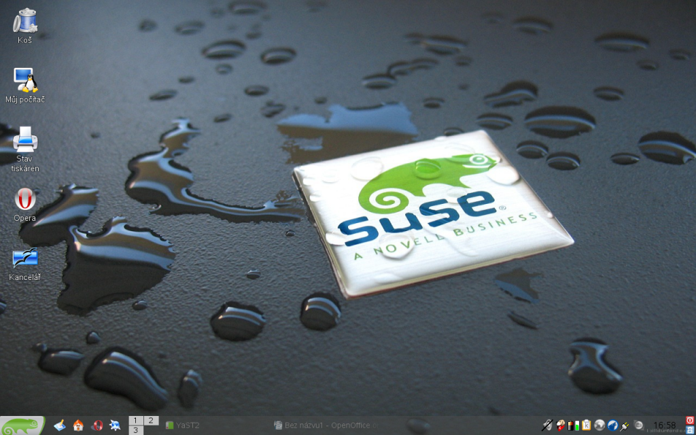Screen dimensions: 696x435
Task: Open the Můj počítač desktop icon
Action: [25, 86]
